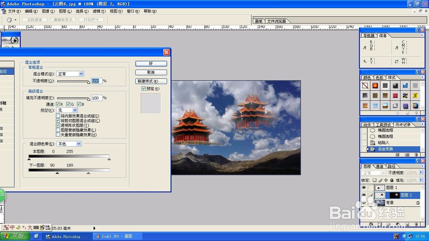Click the delete layer trash icon in Layers panel

coord(417,224)
